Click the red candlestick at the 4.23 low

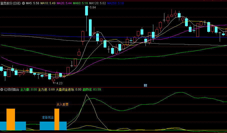[53, 80]
